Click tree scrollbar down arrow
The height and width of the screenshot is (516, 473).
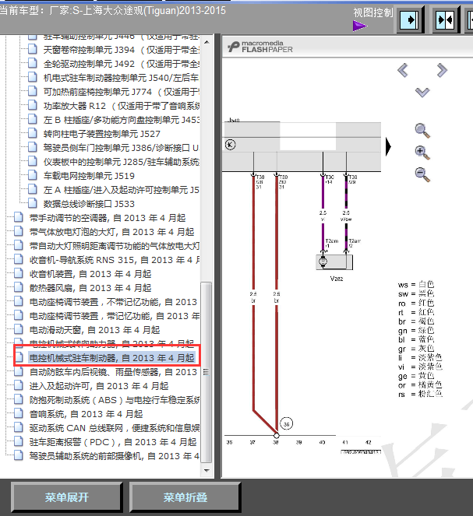point(206,471)
